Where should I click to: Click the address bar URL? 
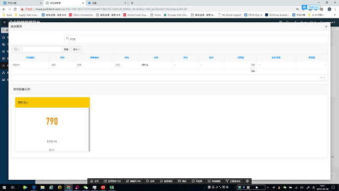(111, 9)
